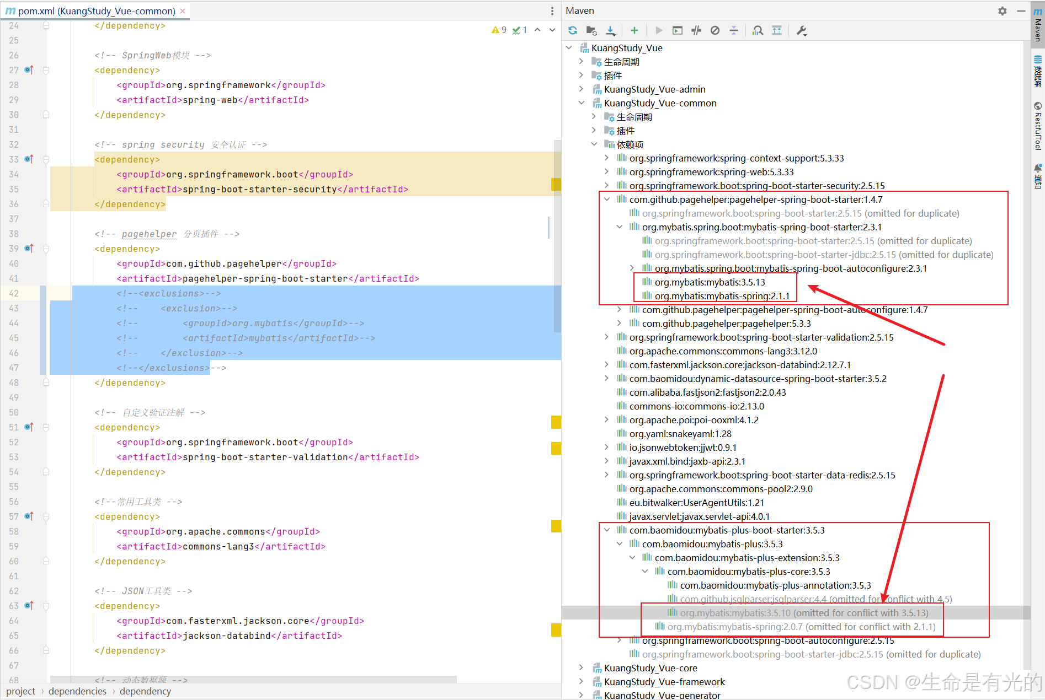
Task: Open editor tab options menu (three dots)
Action: pyautogui.click(x=552, y=10)
